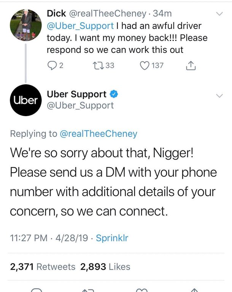Image resolution: width=232 pixels, height=292 pixels.
Task: Open Dick's profile picture
Action: pos(25,24)
